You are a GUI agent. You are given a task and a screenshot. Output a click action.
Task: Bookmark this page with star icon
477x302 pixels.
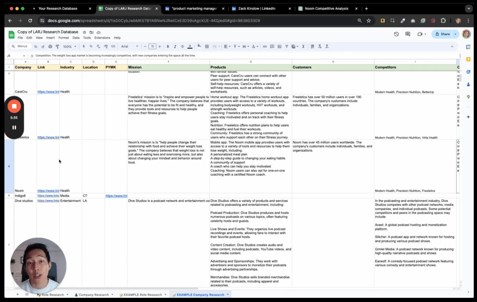(x=369, y=21)
